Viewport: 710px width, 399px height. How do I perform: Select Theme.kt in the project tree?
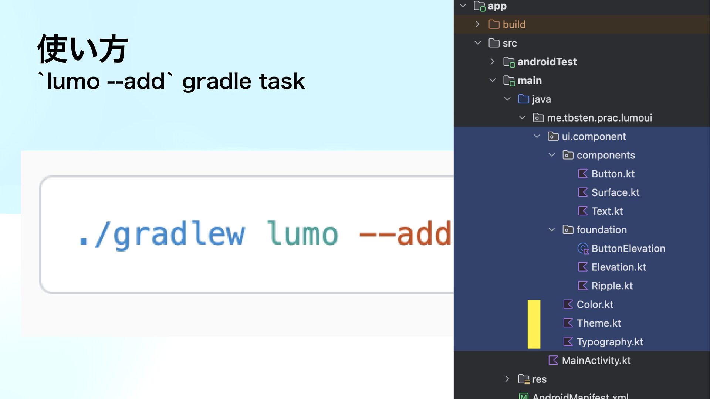pos(598,323)
